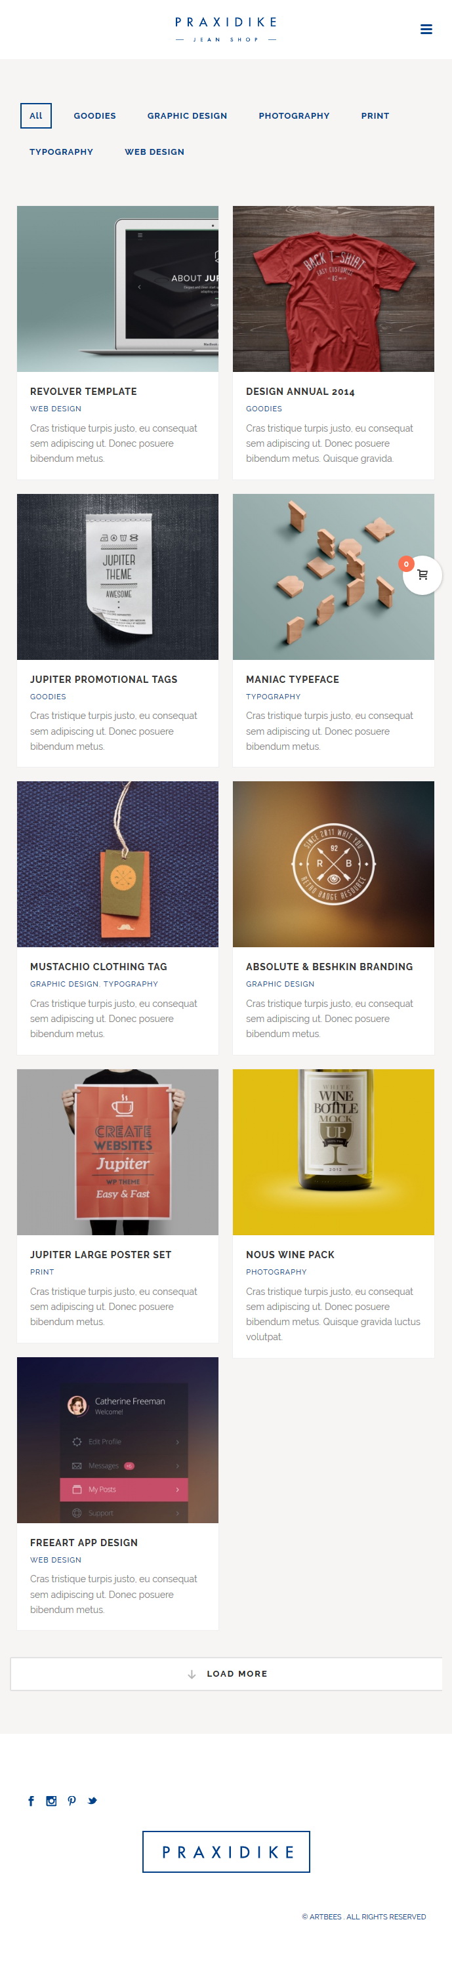This screenshot has width=452, height=1964.
Task: Open the red t-shirt Design Annual thumbnail
Action: click(x=333, y=289)
